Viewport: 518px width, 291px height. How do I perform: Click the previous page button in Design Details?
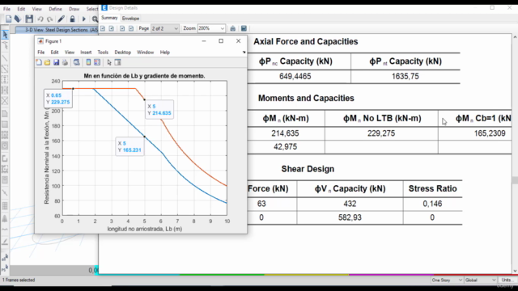tap(112, 28)
